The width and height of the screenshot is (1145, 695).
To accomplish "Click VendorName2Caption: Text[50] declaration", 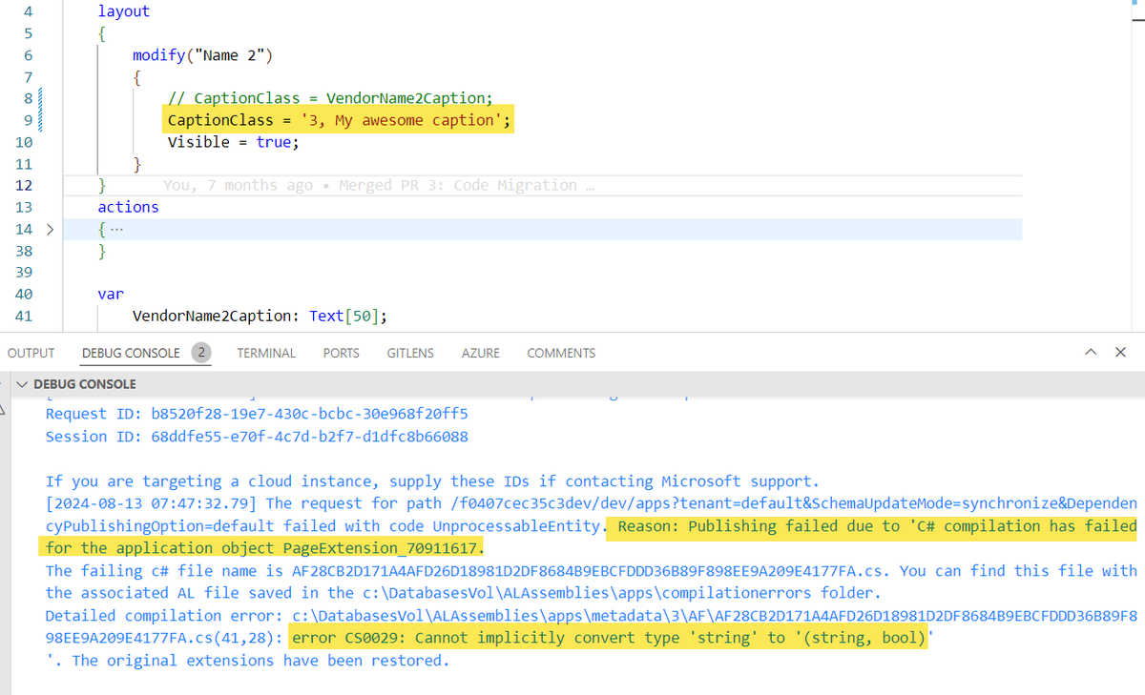I will pyautogui.click(x=260, y=317).
